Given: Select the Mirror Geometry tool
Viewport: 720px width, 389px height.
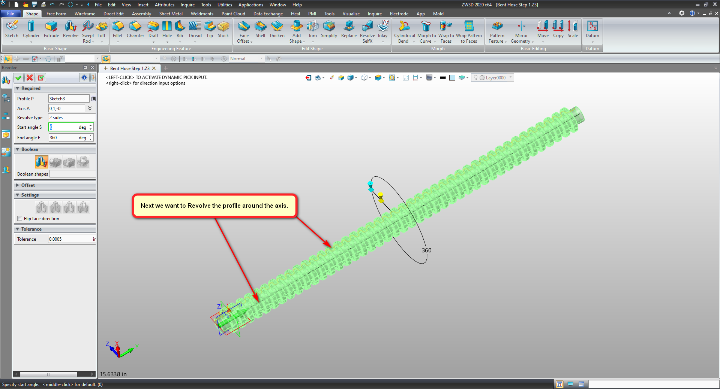Looking at the screenshot, I should pyautogui.click(x=521, y=27).
